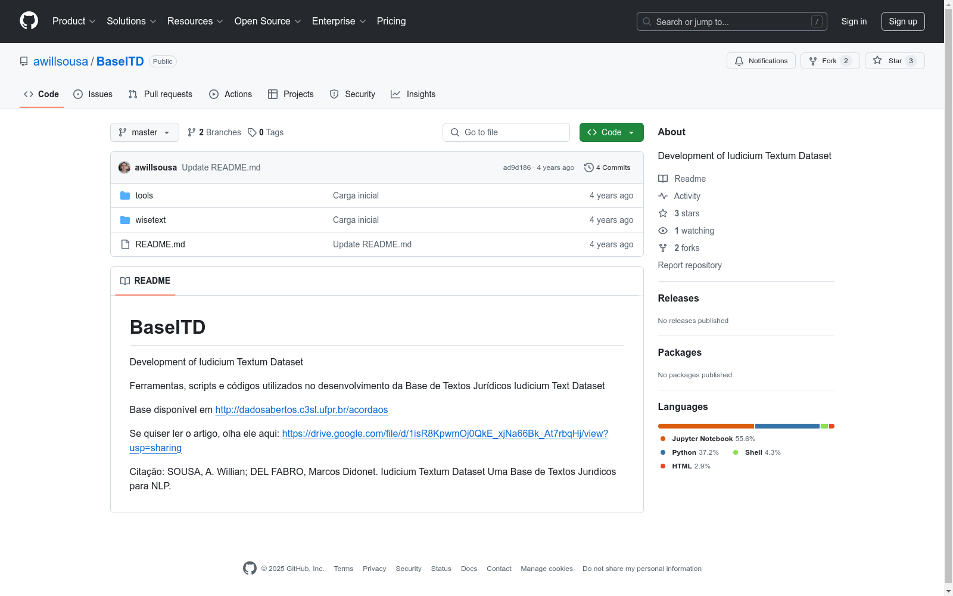953x596 pixels.
Task: Click the Activity pulse icon
Action: point(663,196)
